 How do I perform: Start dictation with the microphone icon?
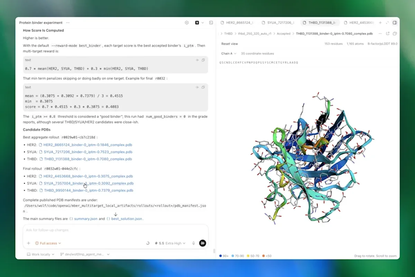(x=194, y=243)
